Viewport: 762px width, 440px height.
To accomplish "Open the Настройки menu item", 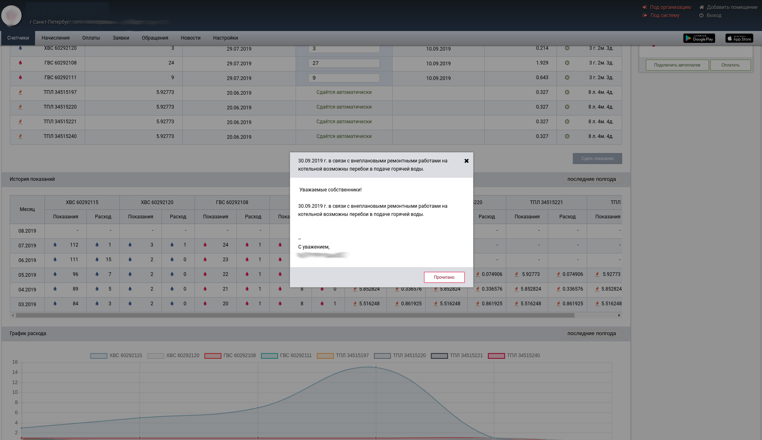I will pos(225,38).
